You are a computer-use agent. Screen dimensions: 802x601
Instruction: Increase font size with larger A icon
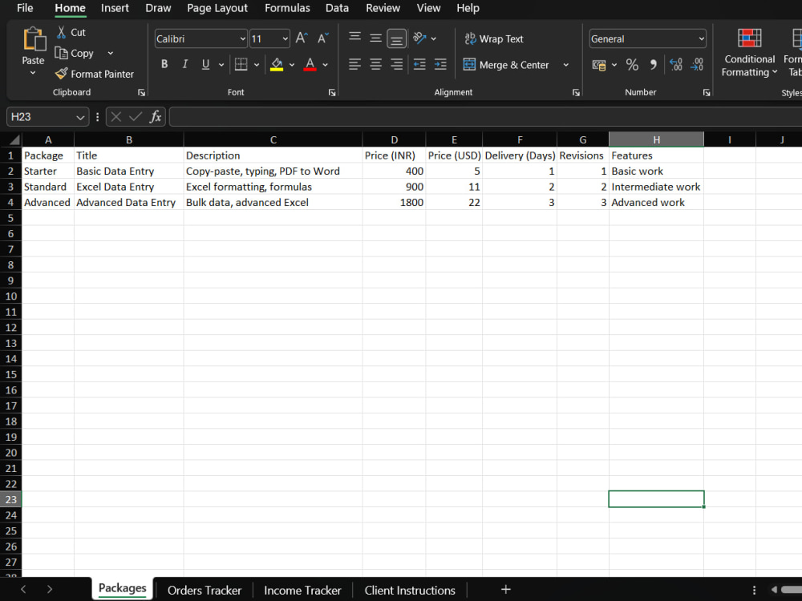(x=302, y=38)
